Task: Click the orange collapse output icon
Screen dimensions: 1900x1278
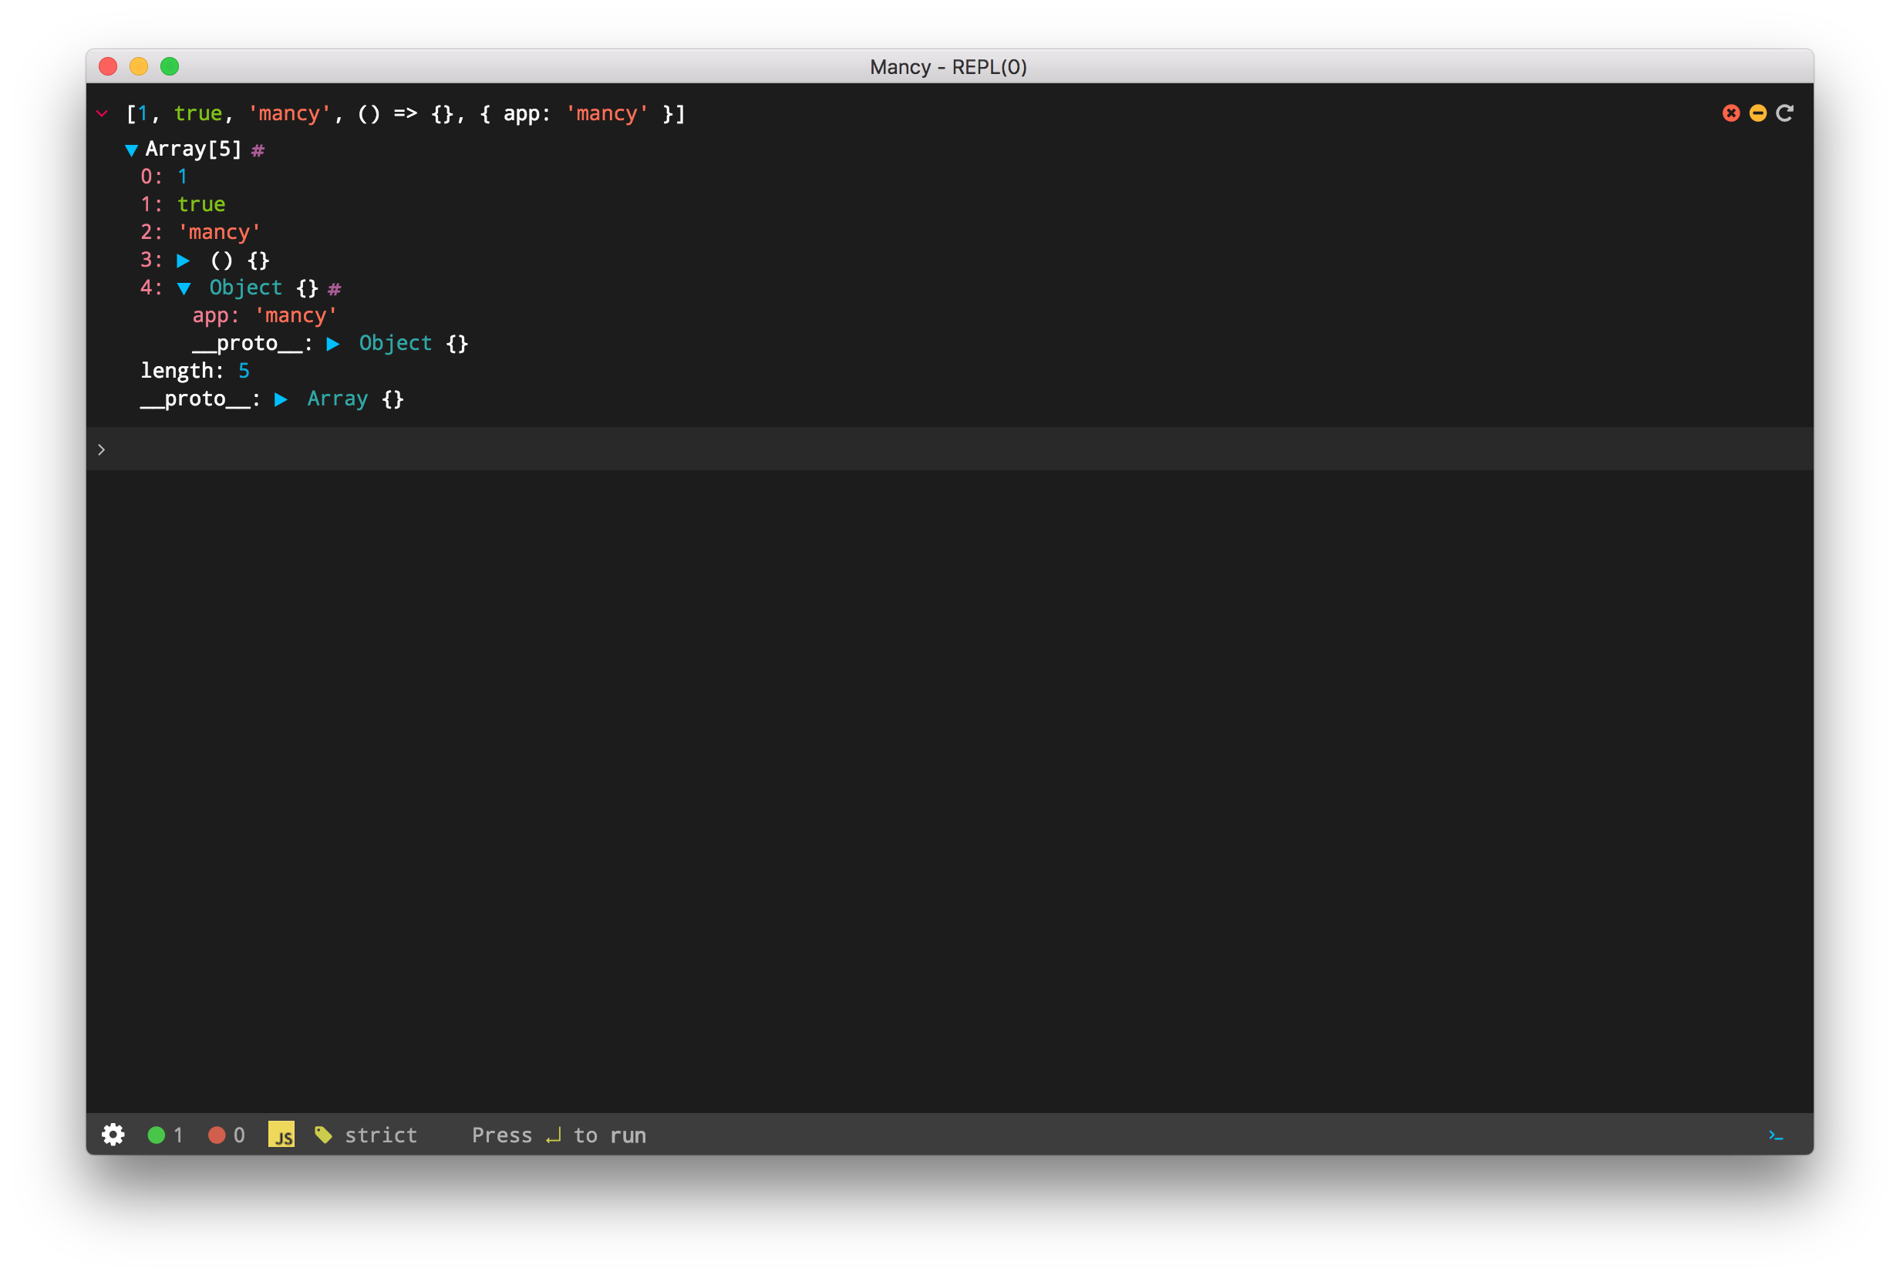Action: point(1757,113)
